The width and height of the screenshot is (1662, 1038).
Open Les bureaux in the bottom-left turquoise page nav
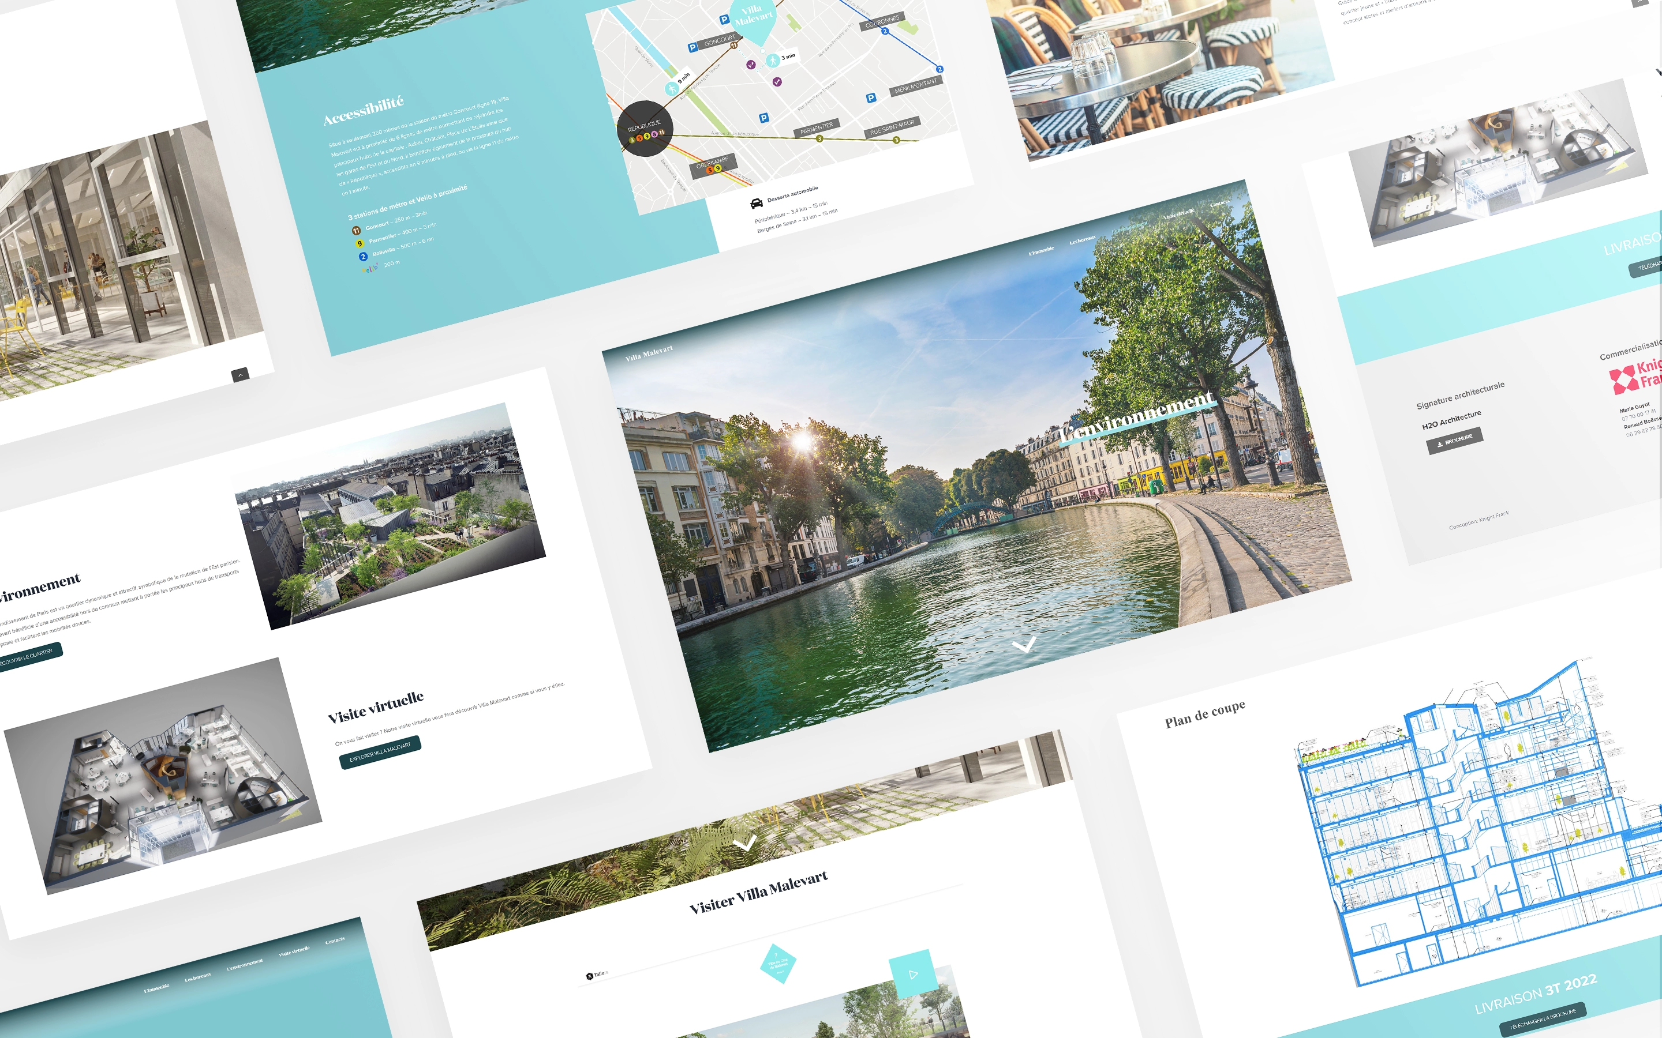198,977
